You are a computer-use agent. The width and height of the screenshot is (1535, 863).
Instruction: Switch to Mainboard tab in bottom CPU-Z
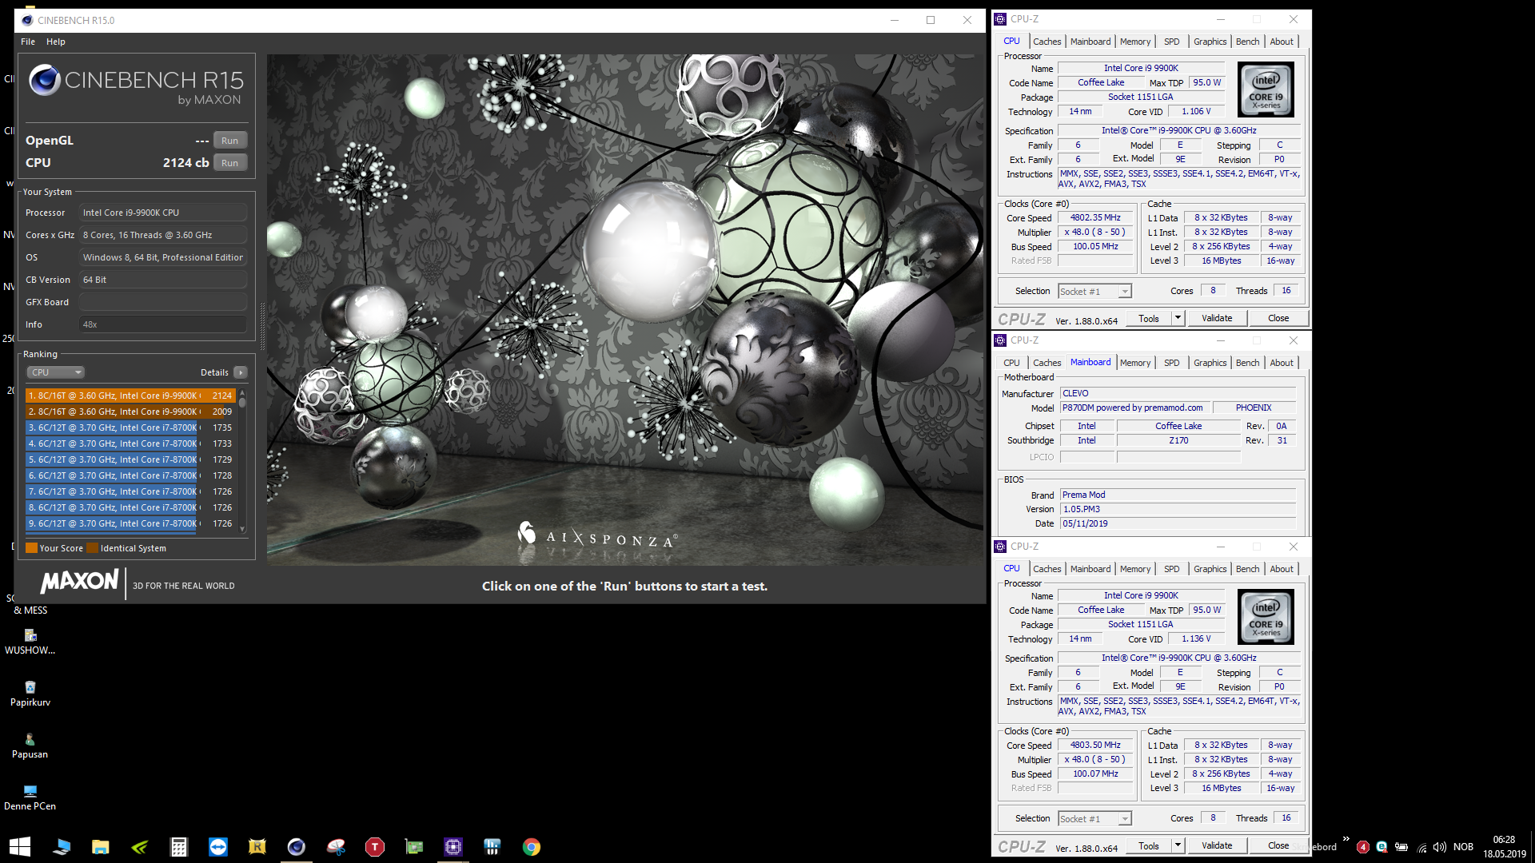(x=1090, y=569)
